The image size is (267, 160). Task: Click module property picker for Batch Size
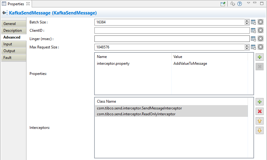coord(253,22)
